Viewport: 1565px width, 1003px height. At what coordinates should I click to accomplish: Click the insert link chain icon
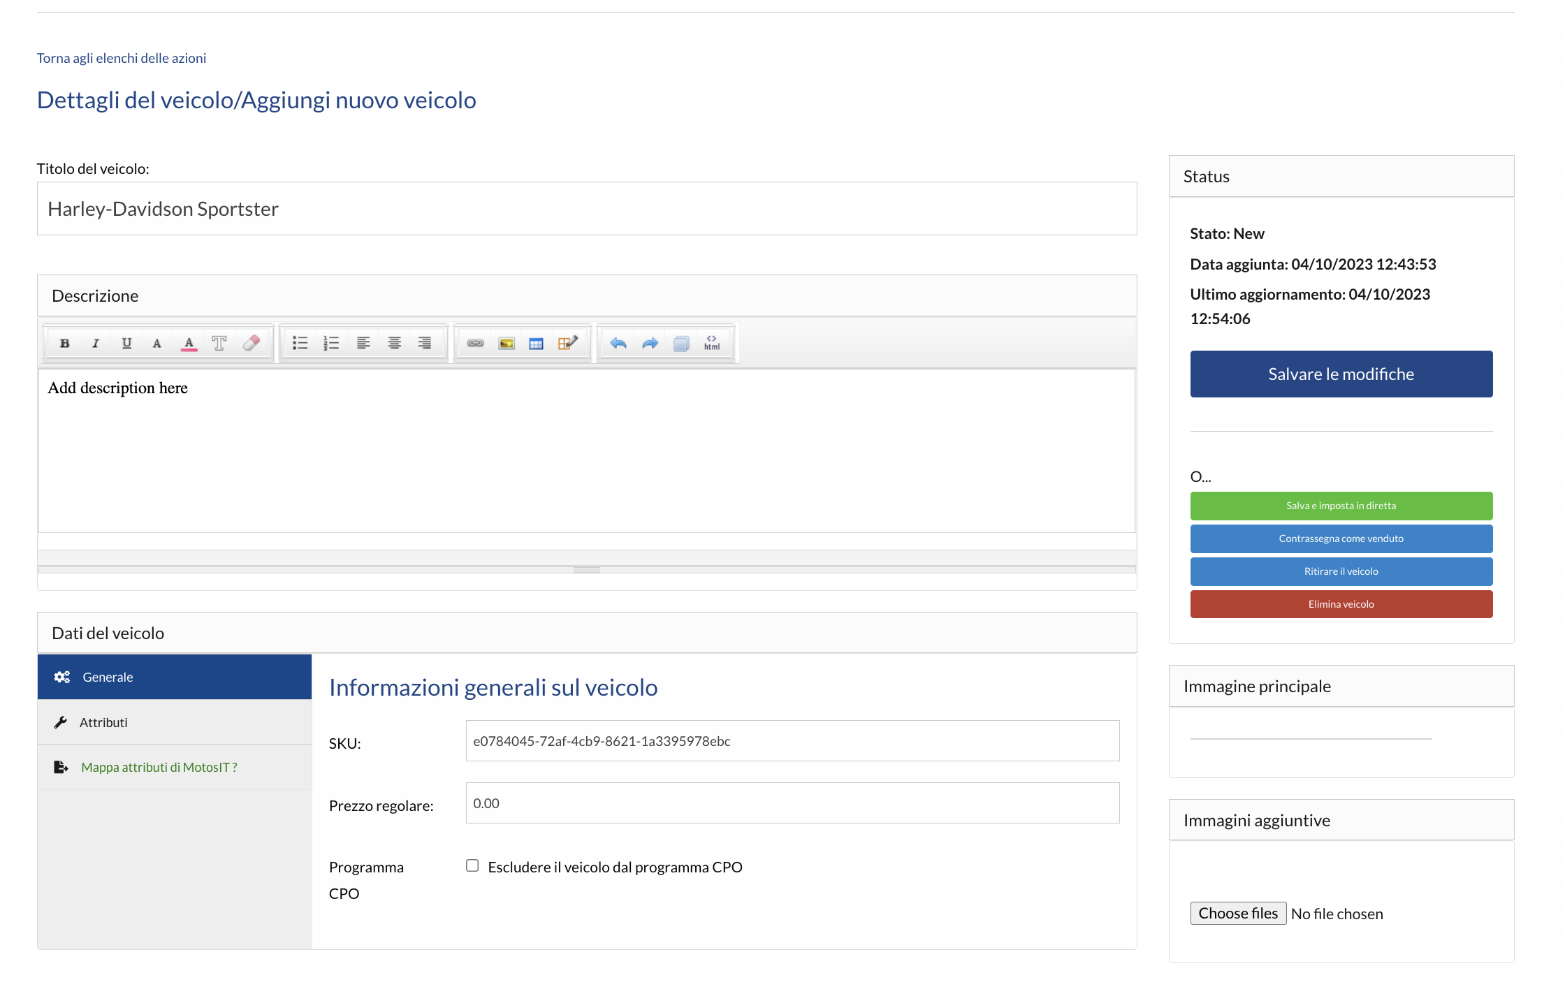(x=475, y=343)
